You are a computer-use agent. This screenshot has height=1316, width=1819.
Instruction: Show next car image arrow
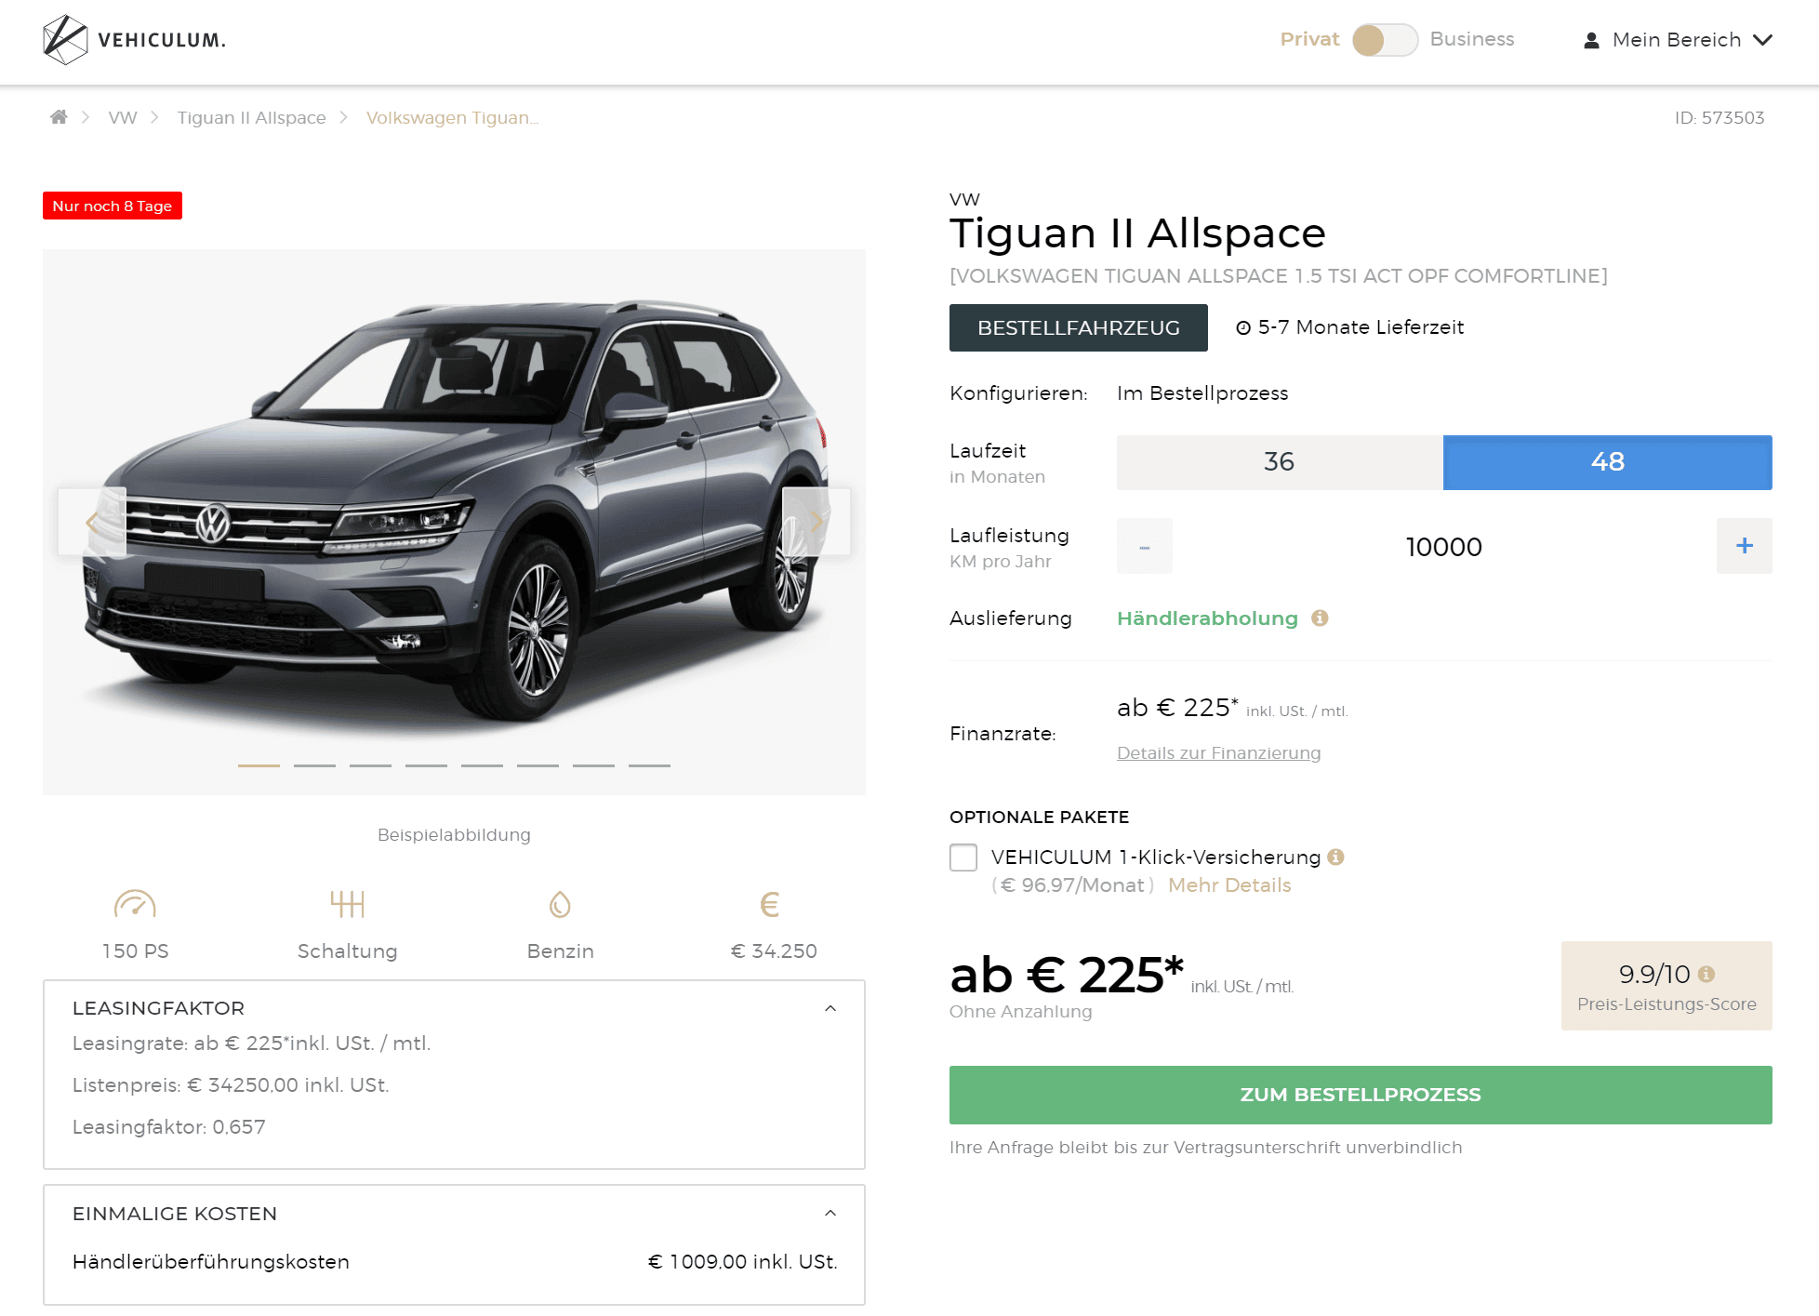click(817, 522)
